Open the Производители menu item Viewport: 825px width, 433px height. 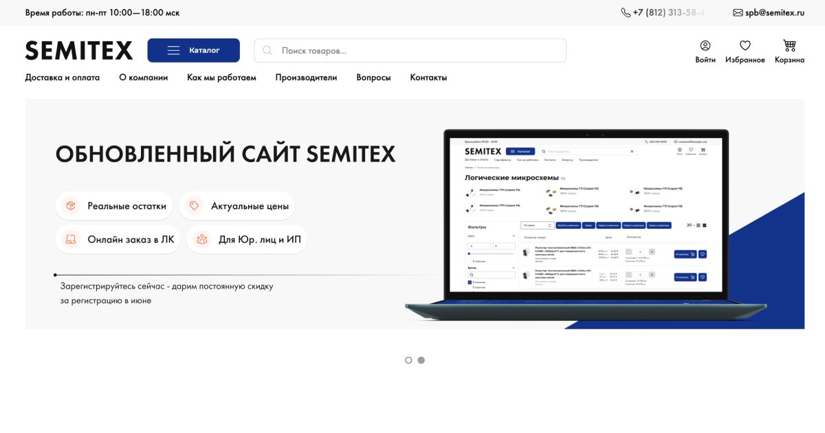pyautogui.click(x=307, y=78)
